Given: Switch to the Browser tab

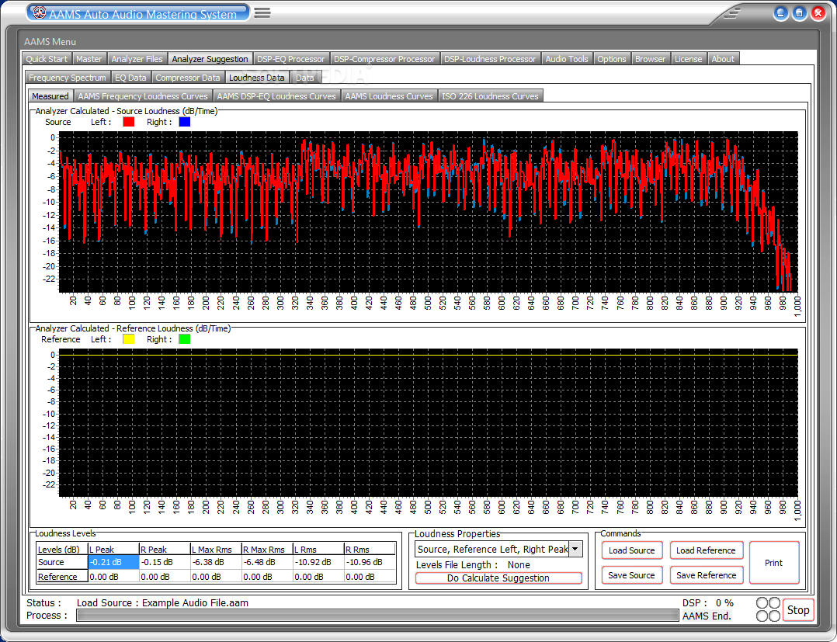Looking at the screenshot, I should 650,59.
